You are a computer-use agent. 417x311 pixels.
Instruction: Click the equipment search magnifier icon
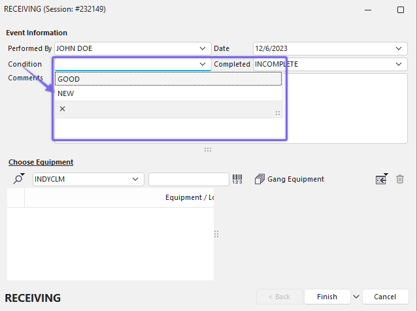pyautogui.click(x=18, y=179)
